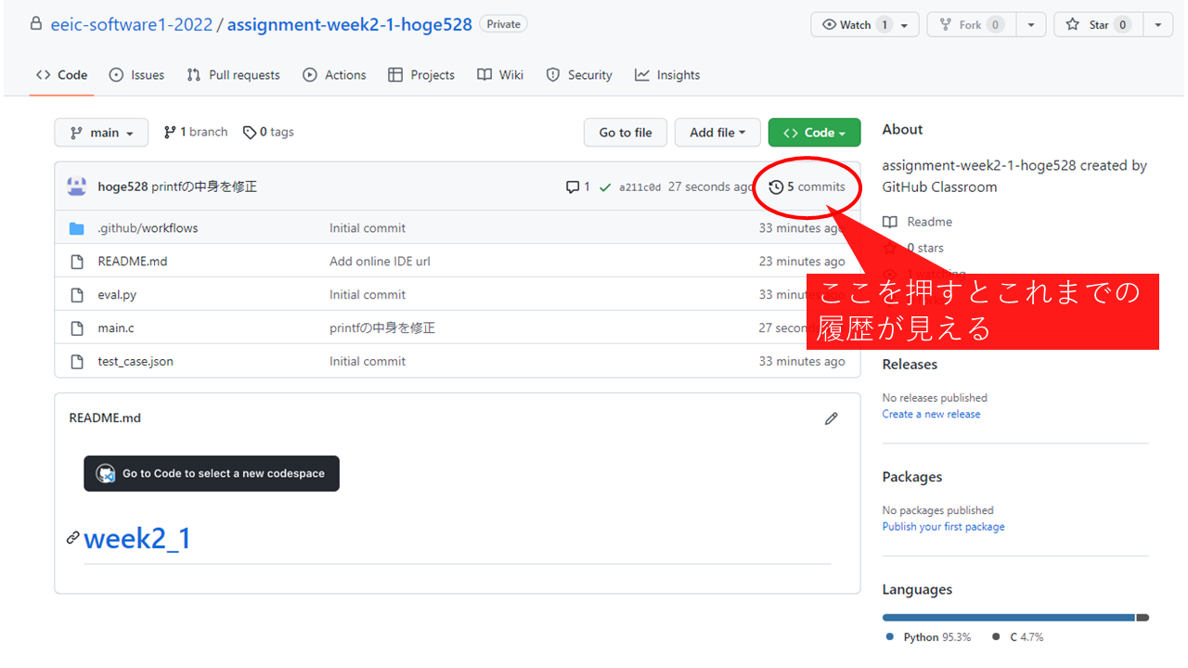Open the .github/workflows folder
1188x668 pixels.
click(148, 228)
